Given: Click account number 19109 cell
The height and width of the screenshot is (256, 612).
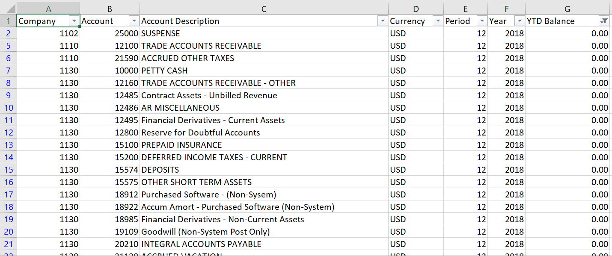Looking at the screenshot, I should tap(110, 232).
